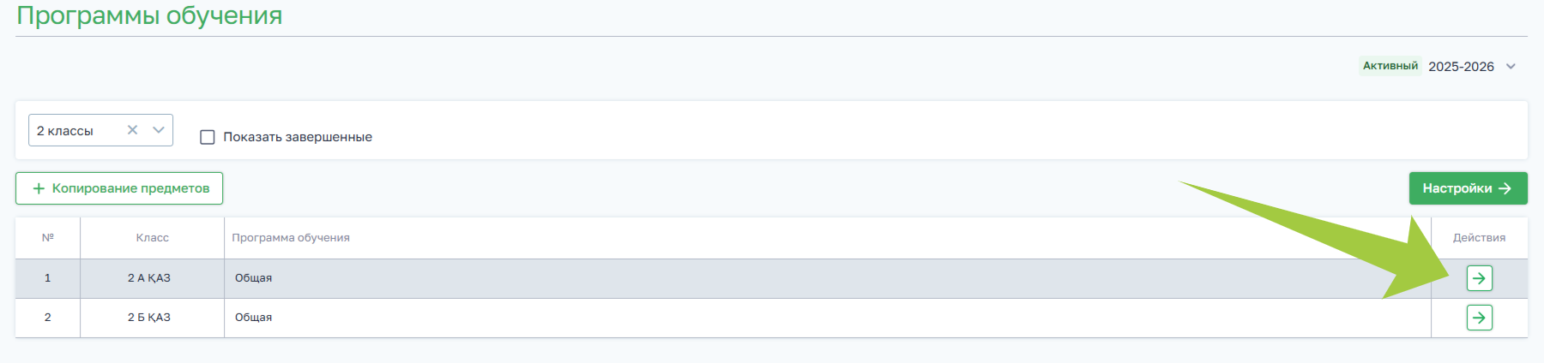Open the 2 А ҚАЗ row arrow action

coord(1479,278)
